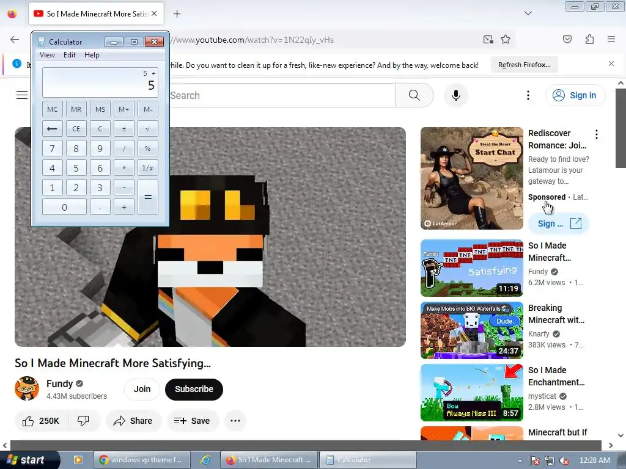Open the Internet Explorer taskbar icon
The width and height of the screenshot is (626, 469).
205,460
